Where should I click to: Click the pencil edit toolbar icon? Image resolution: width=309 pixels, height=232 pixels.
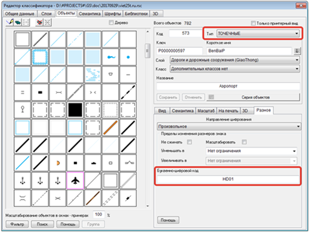pyautogui.click(x=9, y=23)
